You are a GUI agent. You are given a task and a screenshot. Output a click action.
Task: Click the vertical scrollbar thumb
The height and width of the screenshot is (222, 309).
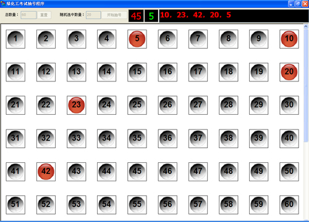306,85
